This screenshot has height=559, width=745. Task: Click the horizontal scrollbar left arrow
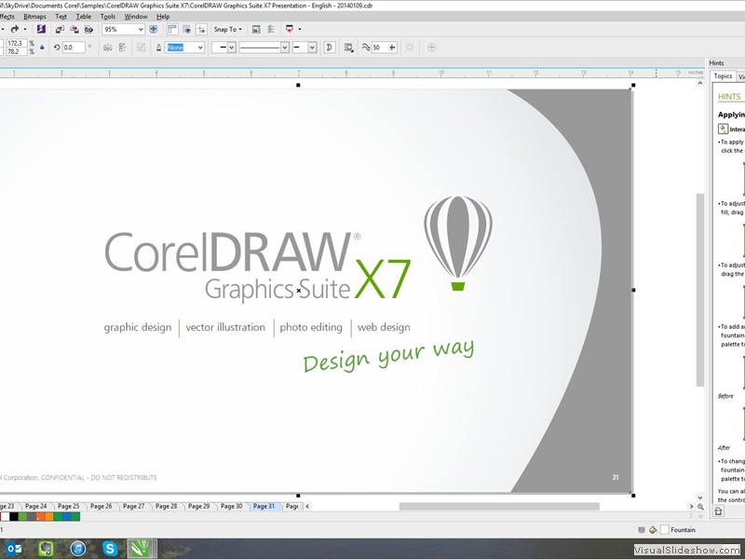tap(307, 506)
